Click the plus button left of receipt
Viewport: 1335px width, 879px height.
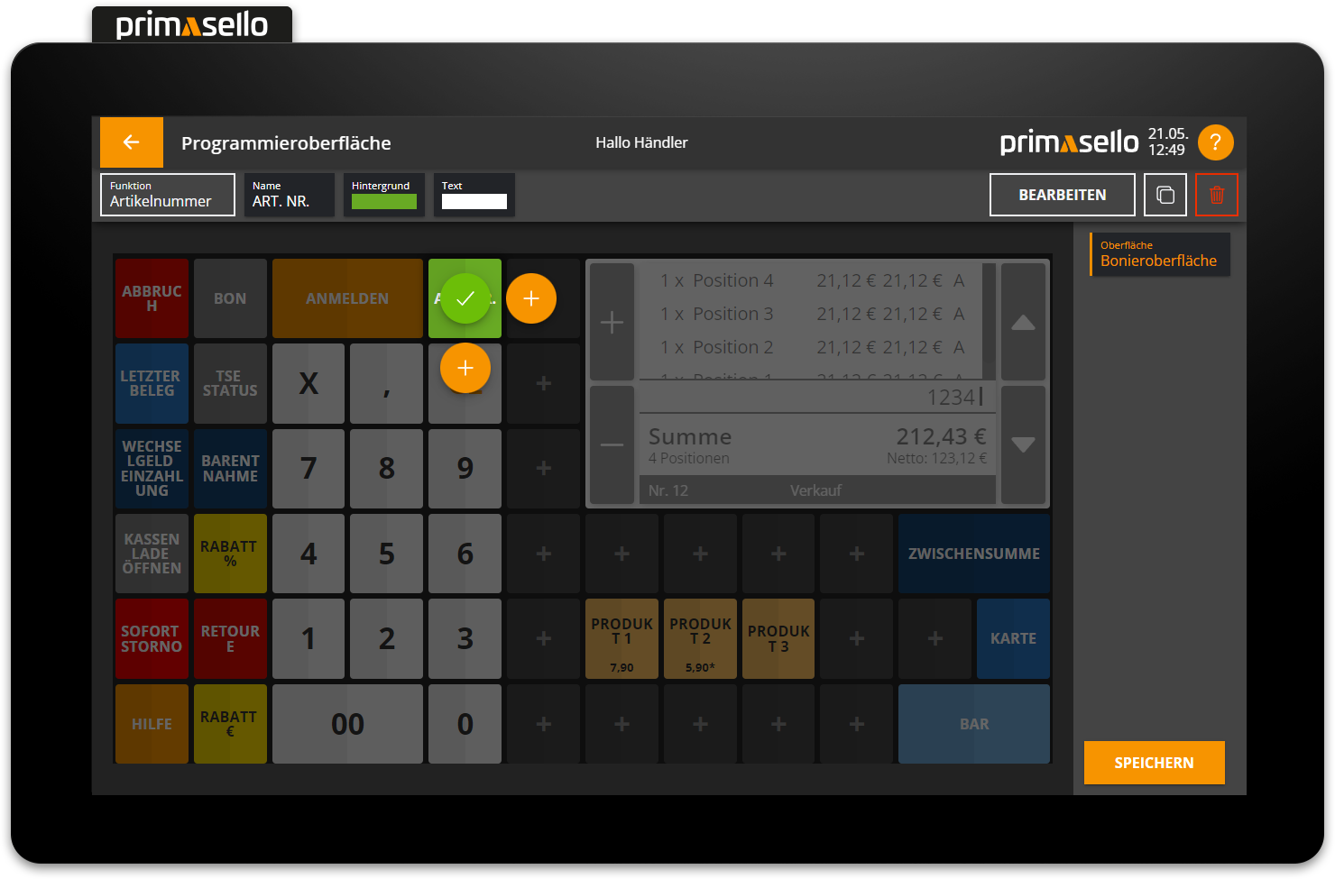[612, 322]
